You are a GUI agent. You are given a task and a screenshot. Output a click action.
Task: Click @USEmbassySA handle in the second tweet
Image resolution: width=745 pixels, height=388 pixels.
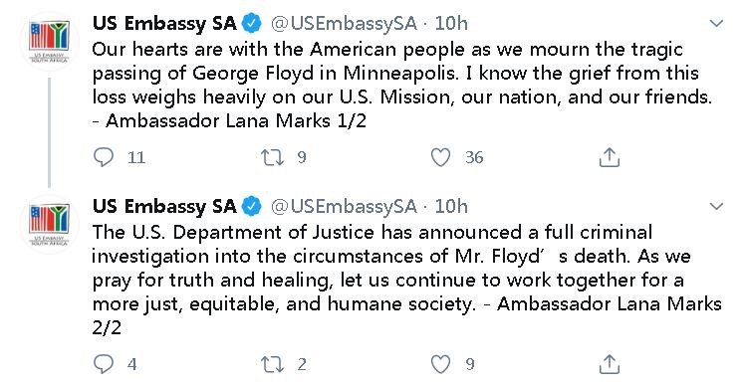[344, 206]
